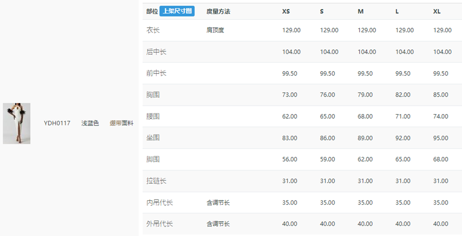462x236 pixels.
Task: Select the 前中长 S value 99.50
Action: [328, 73]
